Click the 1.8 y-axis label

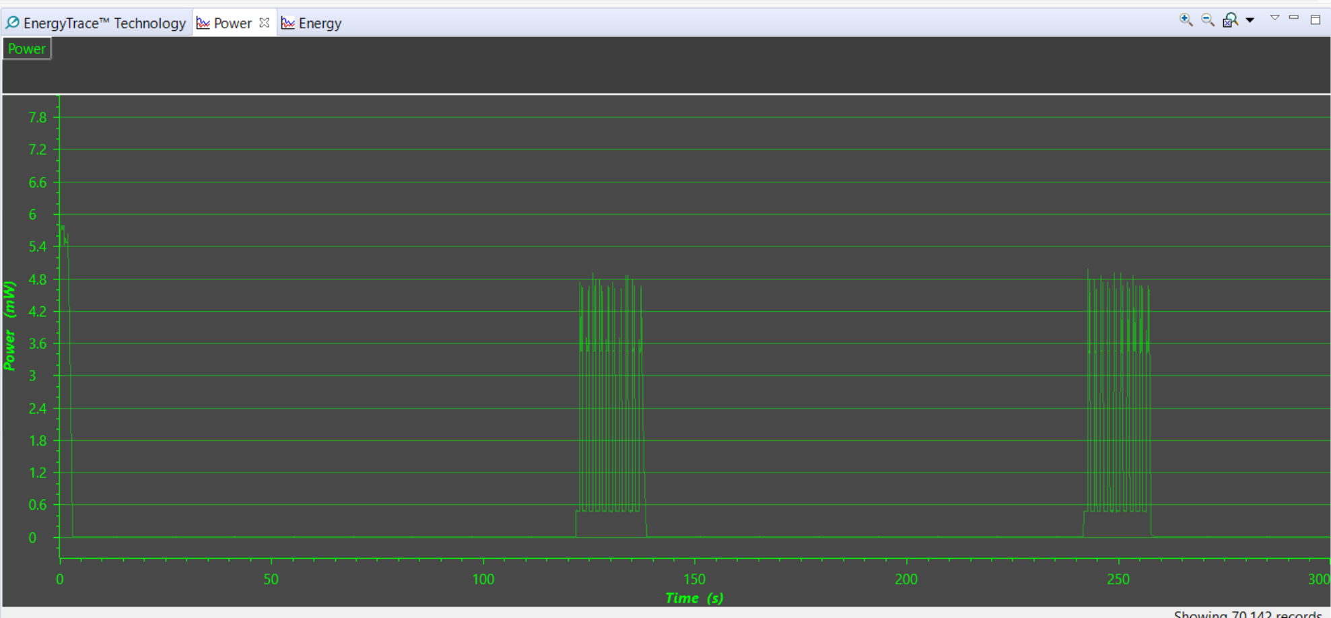tap(38, 441)
